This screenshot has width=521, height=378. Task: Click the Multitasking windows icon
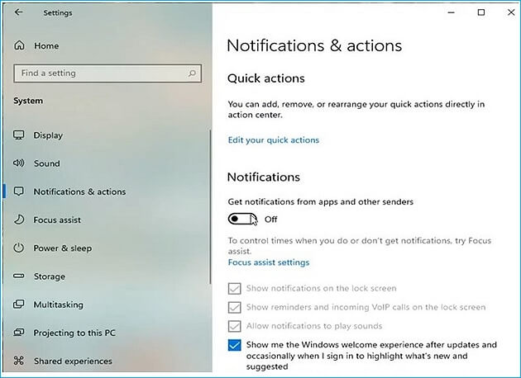[x=18, y=304]
